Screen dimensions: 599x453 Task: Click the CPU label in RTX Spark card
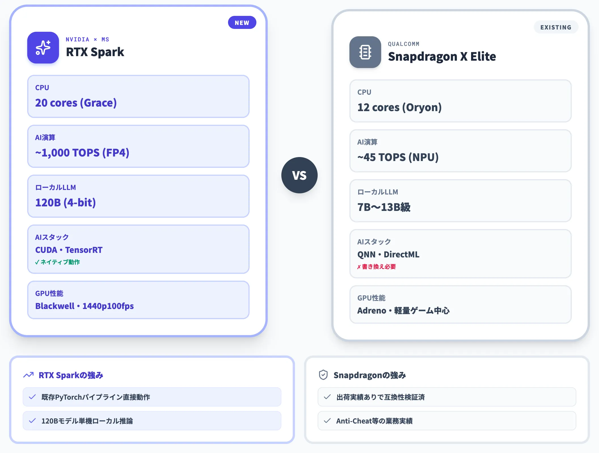[42, 88]
